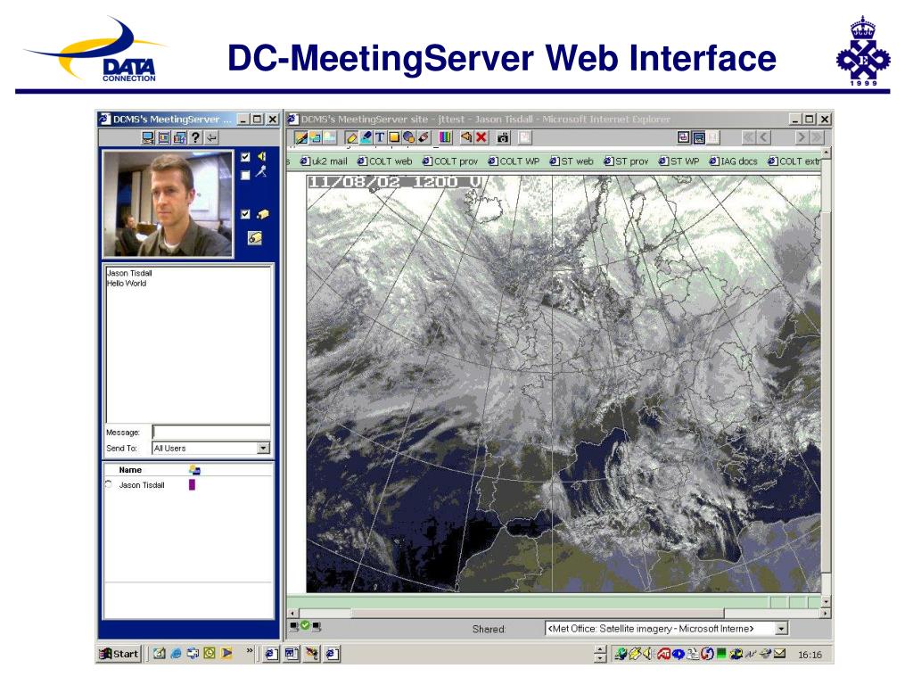Open the camera settings button below video checkbox

[x=254, y=237]
